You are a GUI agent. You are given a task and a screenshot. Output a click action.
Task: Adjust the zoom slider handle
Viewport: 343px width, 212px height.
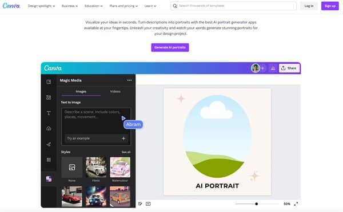tap(256, 204)
